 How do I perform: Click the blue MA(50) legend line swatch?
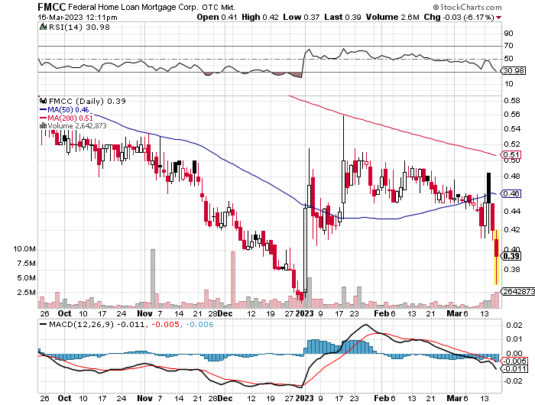pos(43,109)
